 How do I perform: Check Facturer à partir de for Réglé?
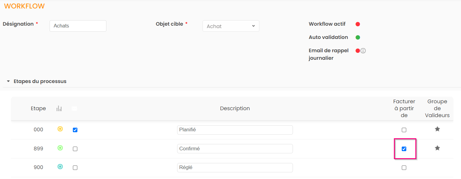point(404,168)
